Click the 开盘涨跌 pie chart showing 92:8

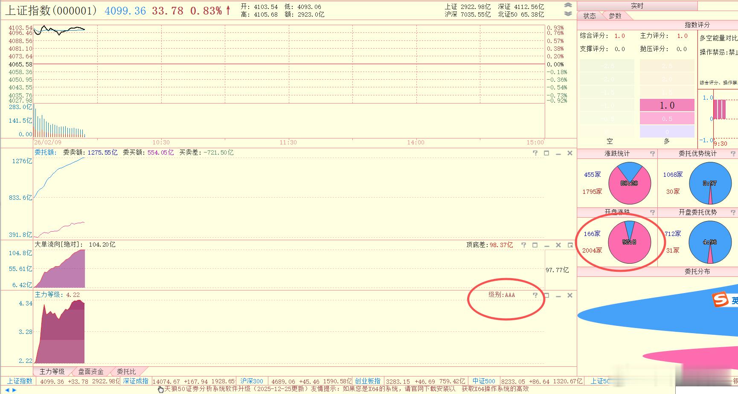pyautogui.click(x=629, y=242)
